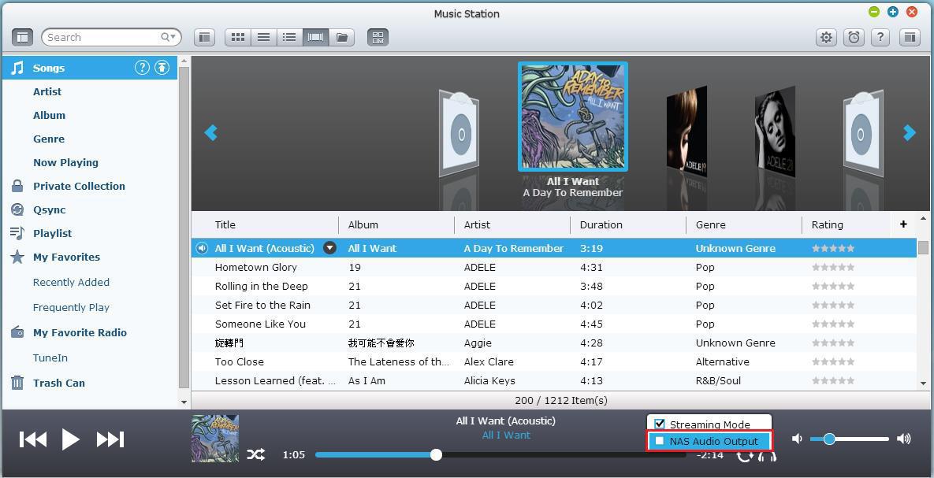Switch to thumbnail grid view
The image size is (934, 478).
[238, 37]
